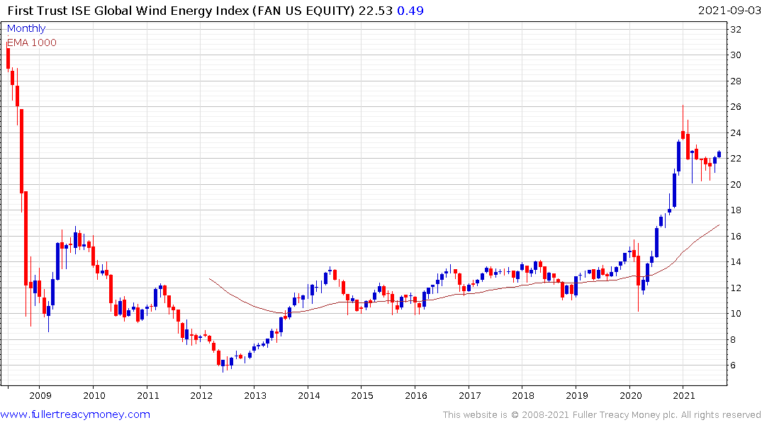Click the 10 price level label
762x425 pixels.
point(736,314)
